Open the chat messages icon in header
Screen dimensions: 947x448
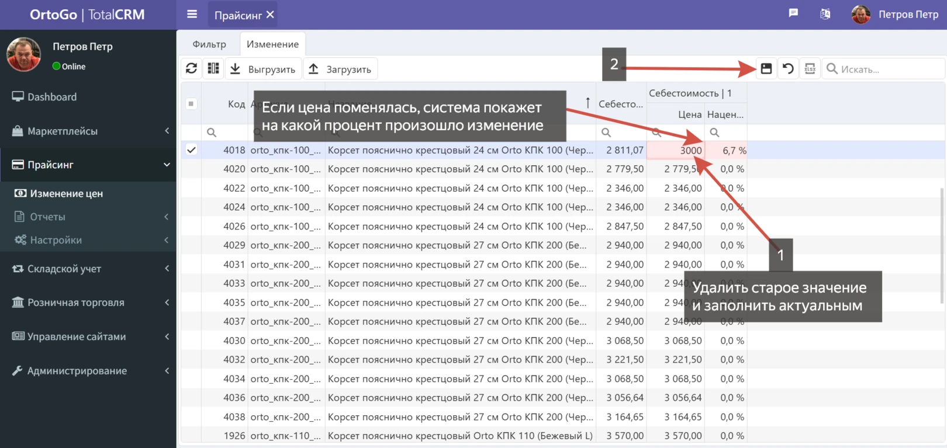[793, 13]
